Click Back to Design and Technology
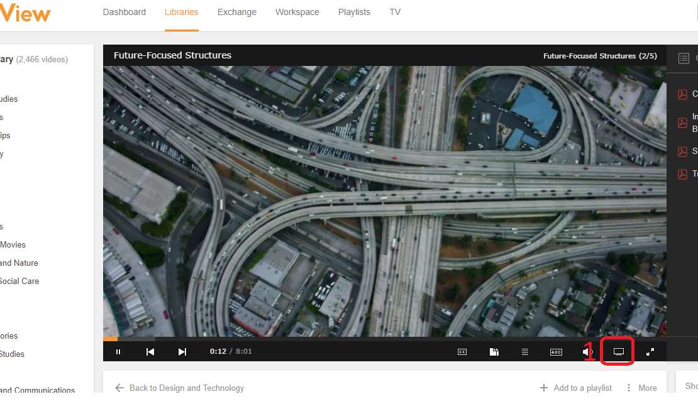This screenshot has width=698, height=399. click(180, 388)
